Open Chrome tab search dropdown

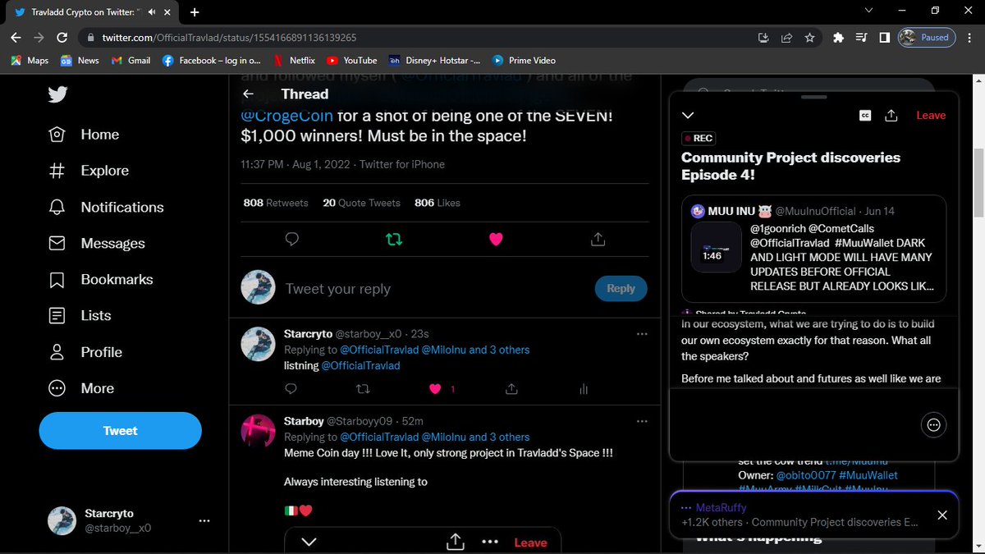pos(870,11)
